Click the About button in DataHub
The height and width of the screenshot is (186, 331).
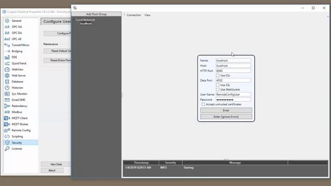coord(52,170)
